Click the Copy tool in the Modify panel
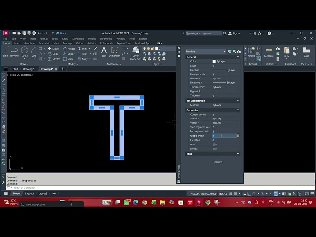This screenshot has height=237, width=316. pyautogui.click(x=53, y=54)
